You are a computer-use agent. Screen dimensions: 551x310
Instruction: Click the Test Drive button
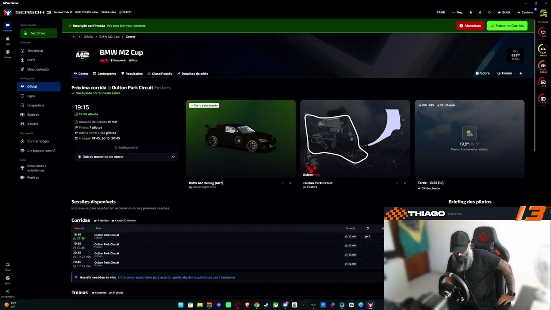[39, 33]
